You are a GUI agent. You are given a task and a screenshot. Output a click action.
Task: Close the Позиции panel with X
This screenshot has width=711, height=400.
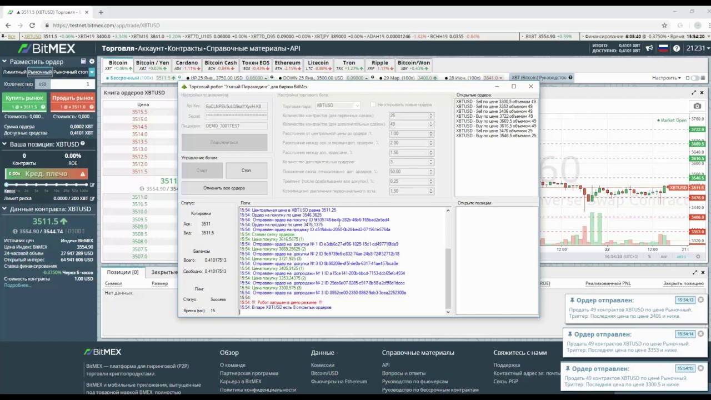pyautogui.click(x=702, y=272)
